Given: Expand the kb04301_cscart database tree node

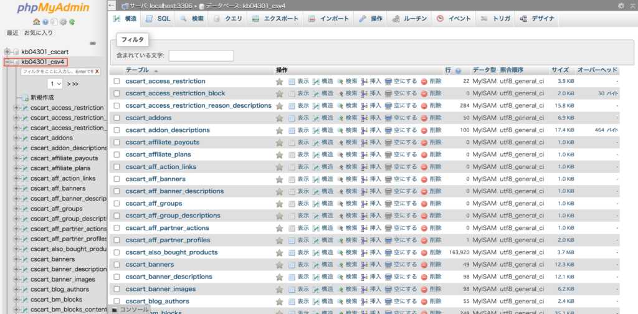Looking at the screenshot, I should click(7, 52).
